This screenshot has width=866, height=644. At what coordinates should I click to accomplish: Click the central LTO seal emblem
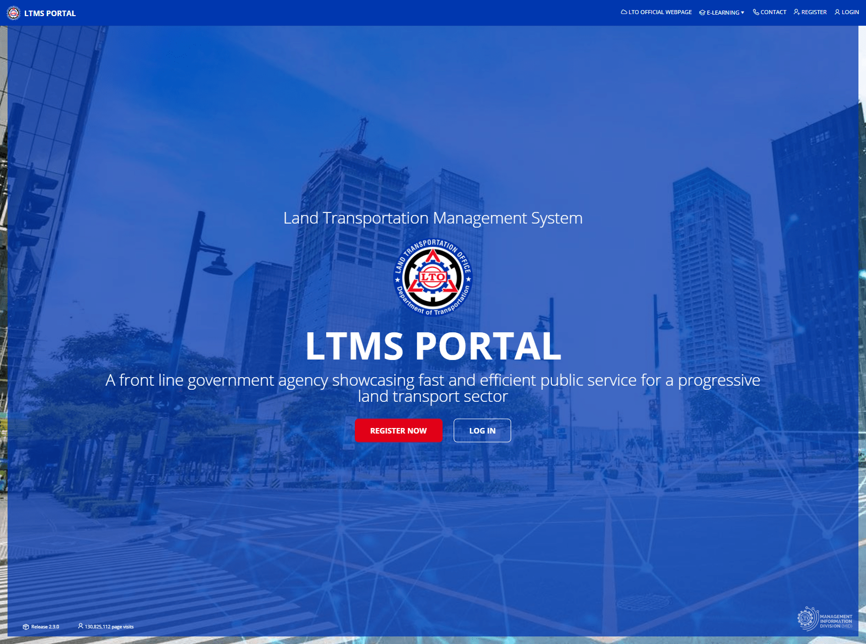coord(432,277)
